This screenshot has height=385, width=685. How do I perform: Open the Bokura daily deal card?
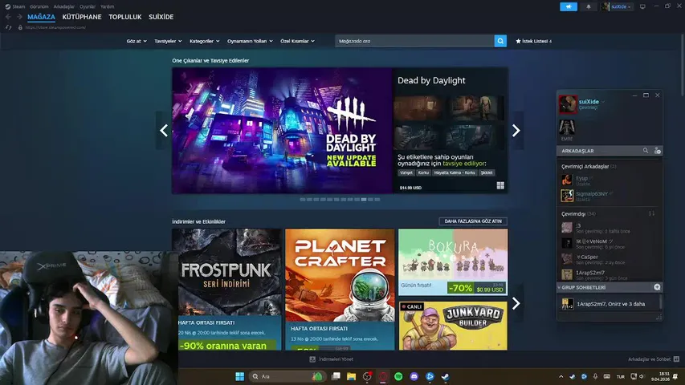click(x=453, y=262)
